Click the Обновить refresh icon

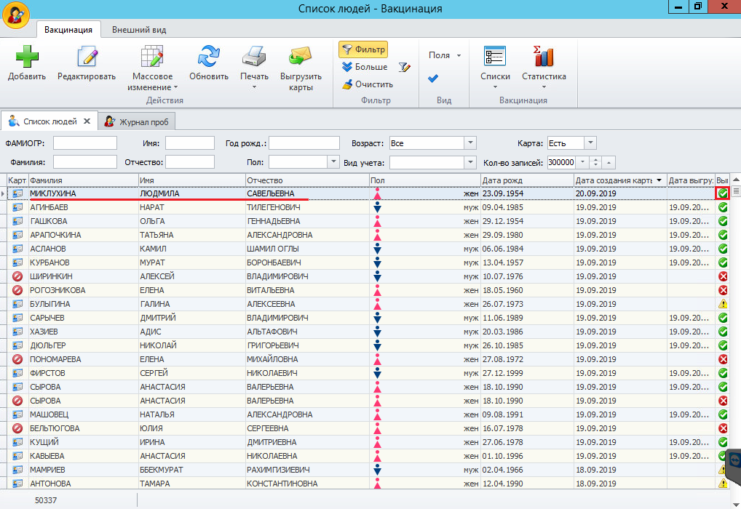tap(209, 57)
